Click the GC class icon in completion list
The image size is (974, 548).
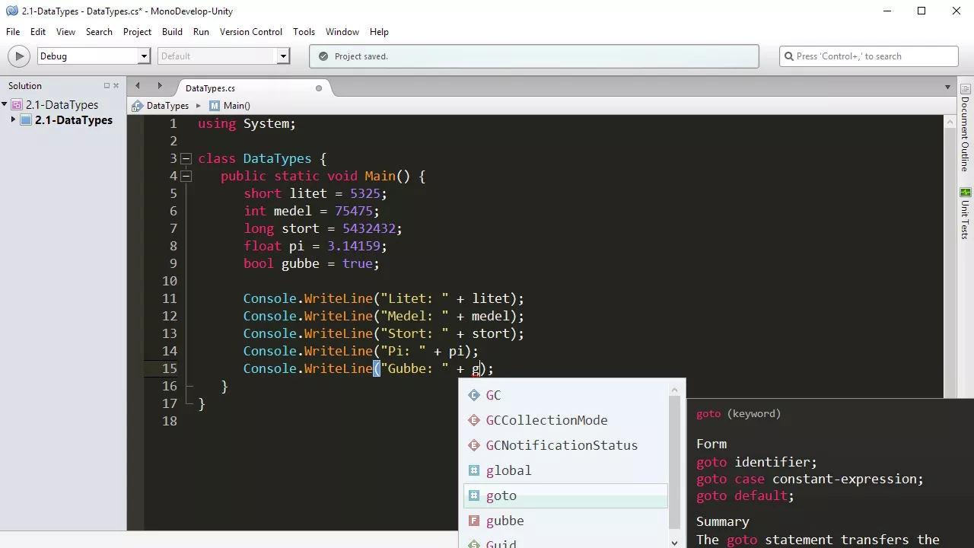pos(473,395)
